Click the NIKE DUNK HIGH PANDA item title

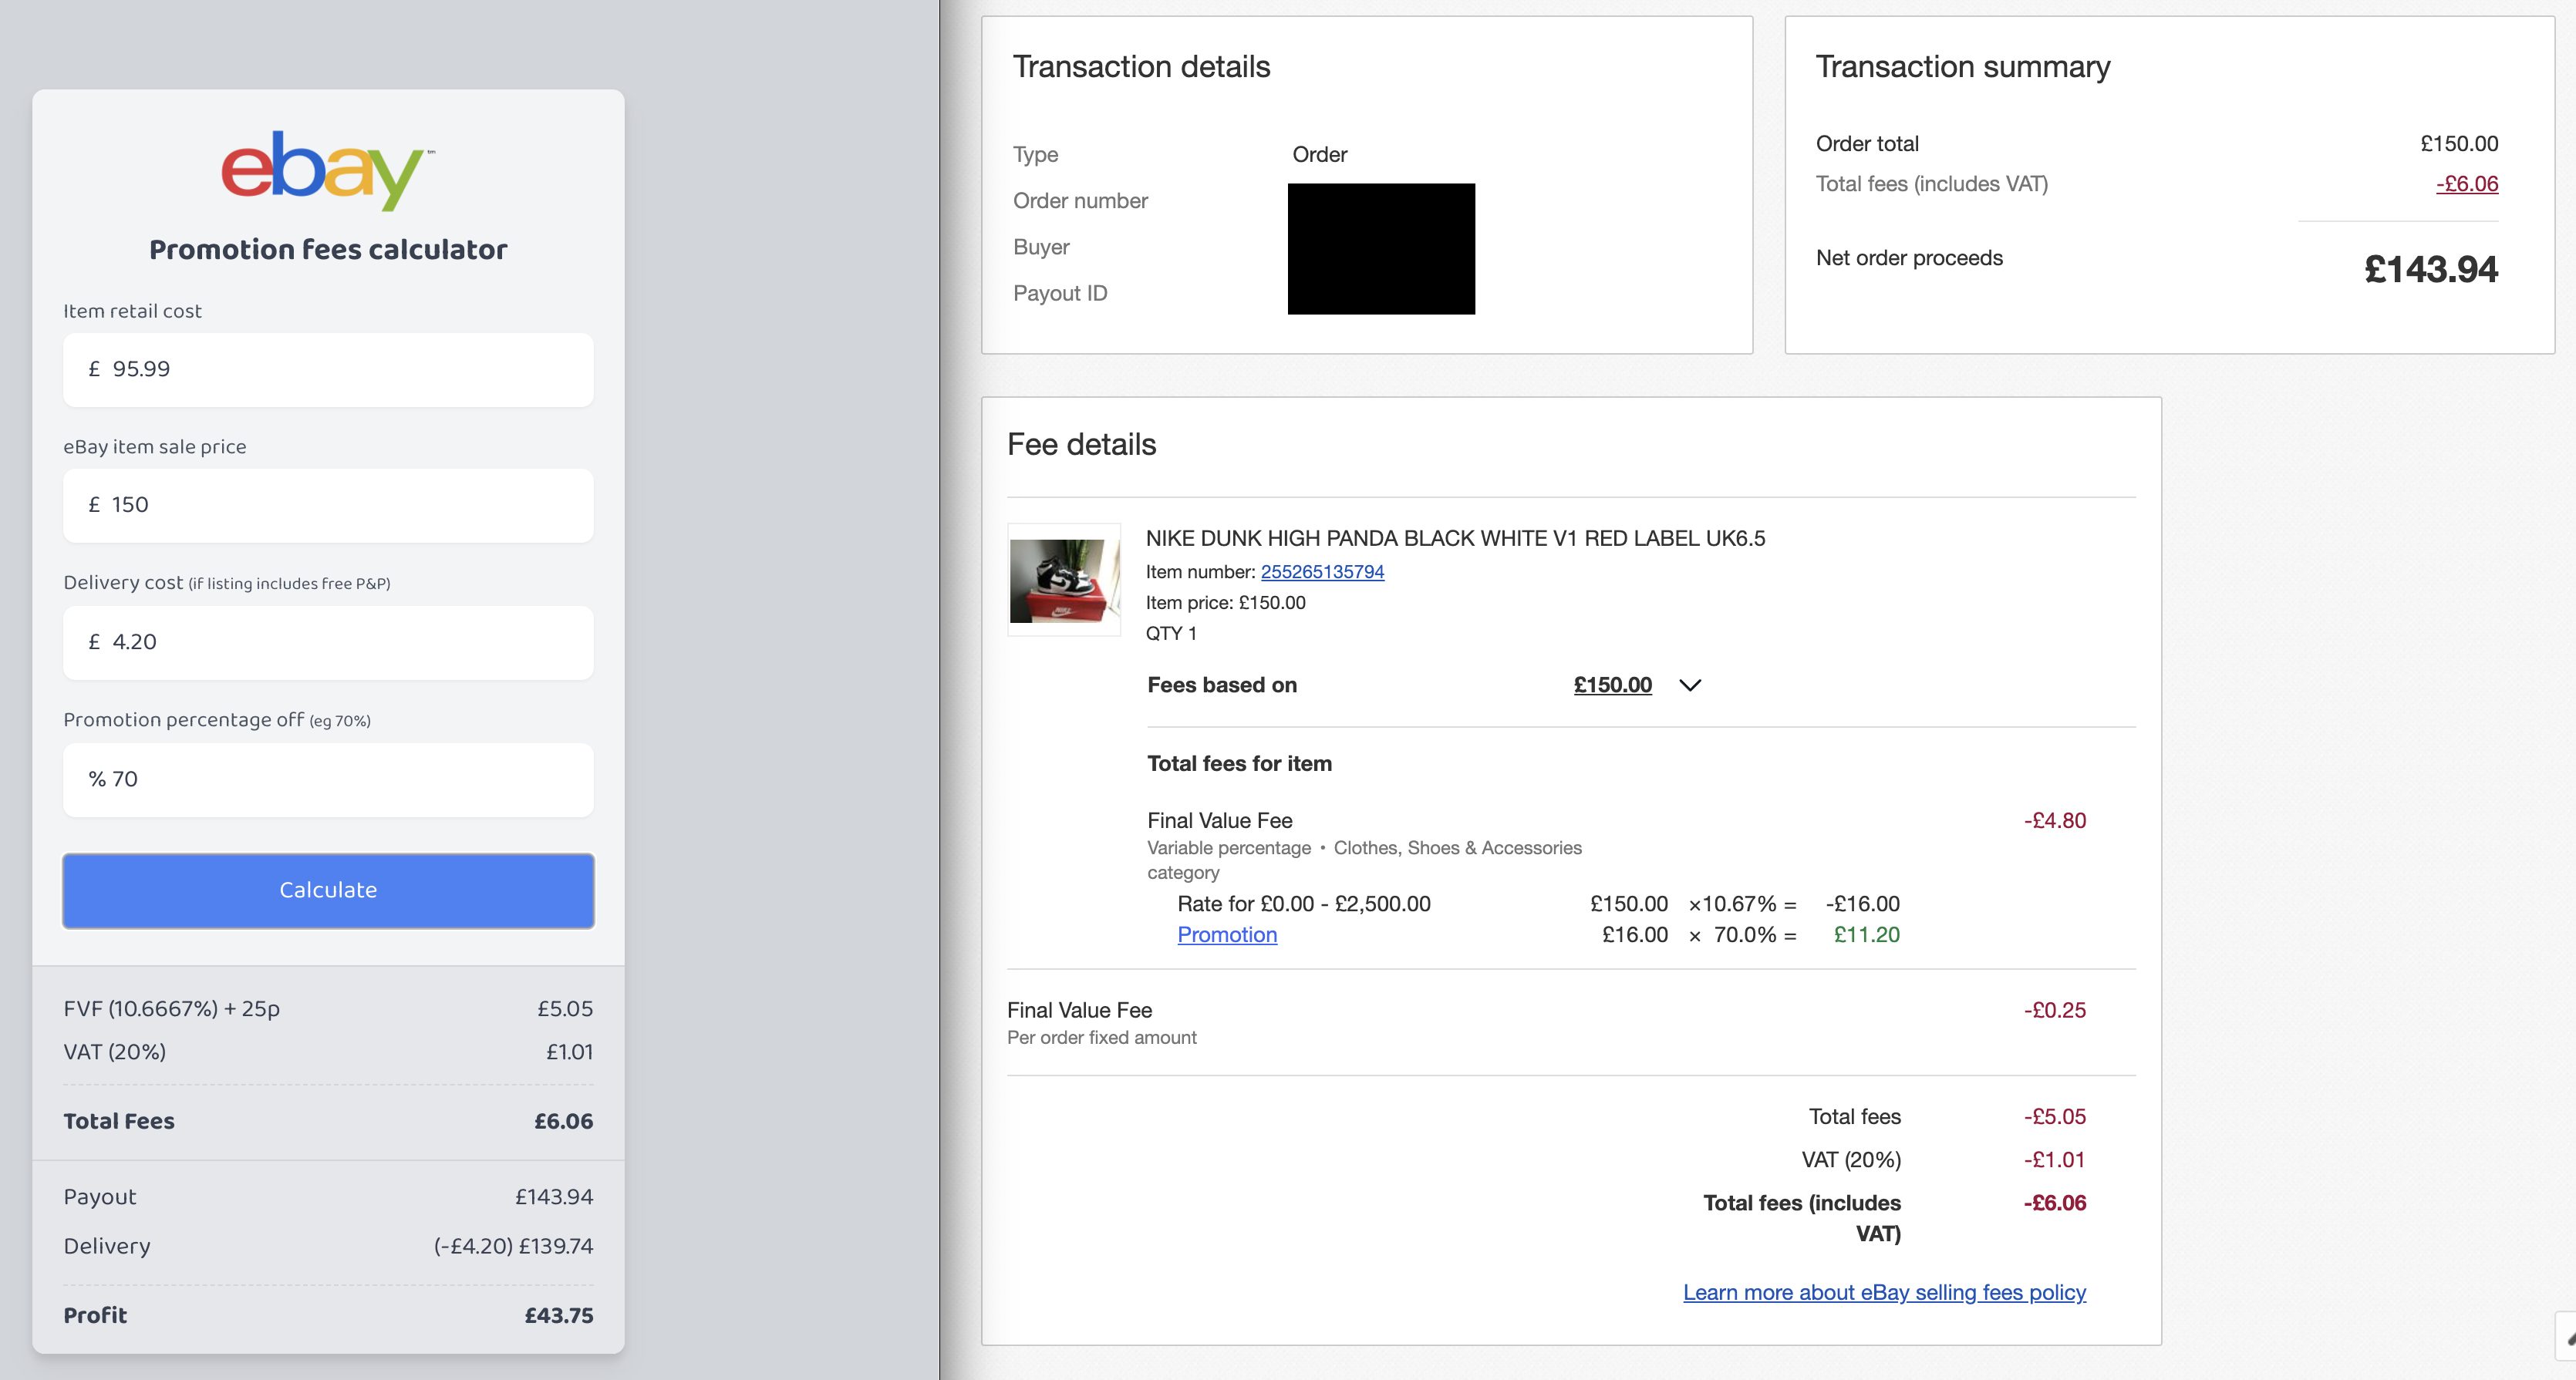[x=1454, y=539]
